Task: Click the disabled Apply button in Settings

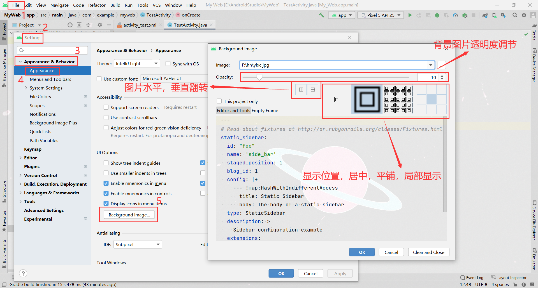Action: tap(340, 273)
